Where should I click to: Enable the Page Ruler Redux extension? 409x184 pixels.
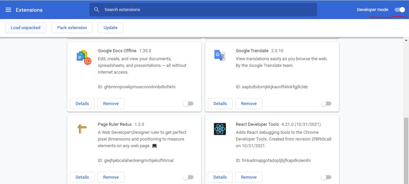click(188, 177)
